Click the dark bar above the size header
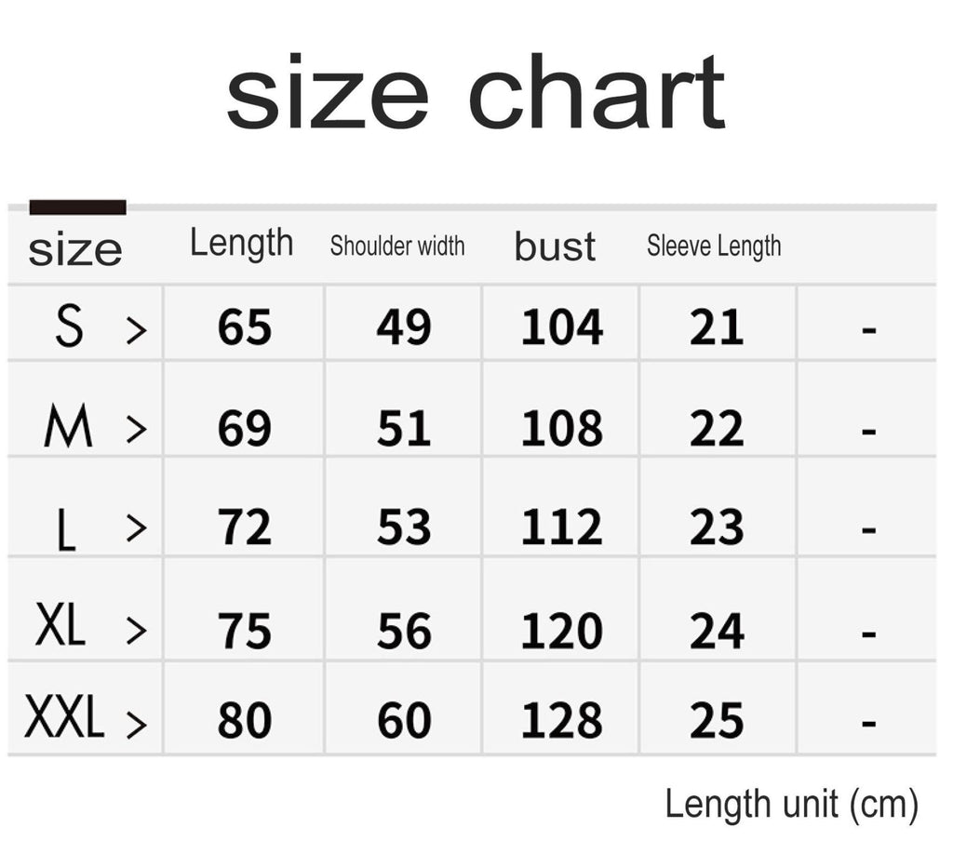 pyautogui.click(x=77, y=207)
